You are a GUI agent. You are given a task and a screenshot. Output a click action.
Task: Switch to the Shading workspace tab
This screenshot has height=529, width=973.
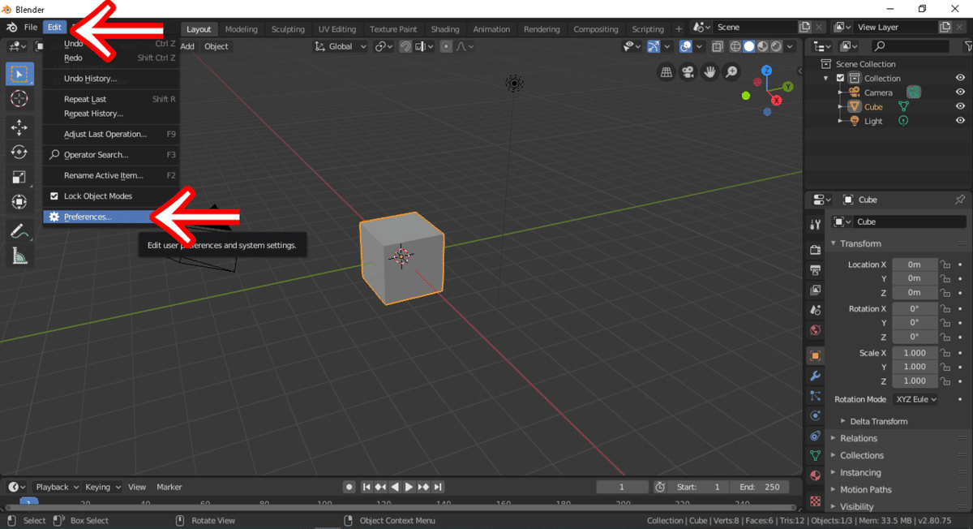point(444,29)
